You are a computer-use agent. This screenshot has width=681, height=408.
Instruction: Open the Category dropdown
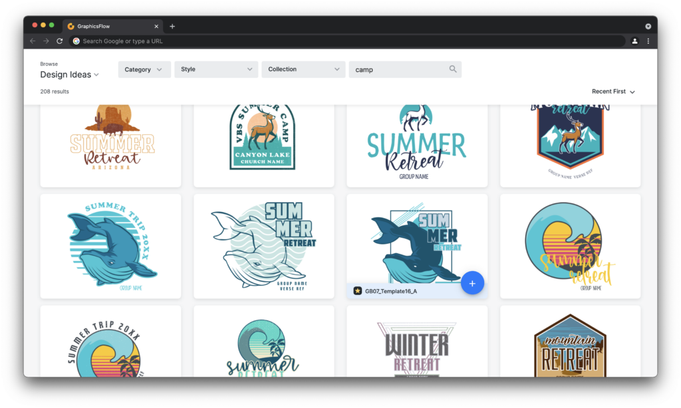click(144, 70)
